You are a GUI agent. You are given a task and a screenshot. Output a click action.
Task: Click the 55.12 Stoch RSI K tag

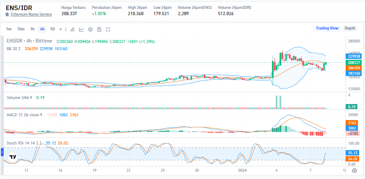pos(353,153)
